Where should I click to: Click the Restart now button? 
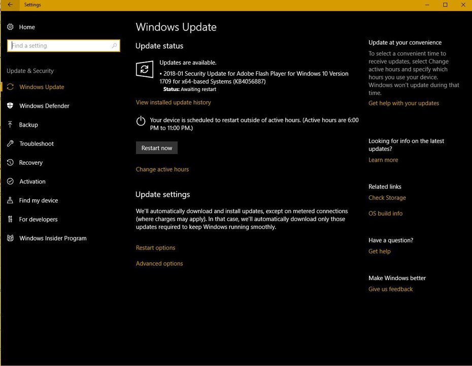coord(156,148)
